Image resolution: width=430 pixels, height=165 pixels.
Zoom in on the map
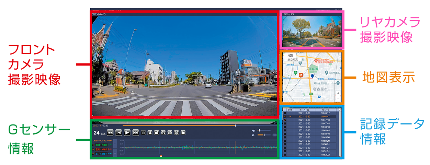[x=338, y=93]
